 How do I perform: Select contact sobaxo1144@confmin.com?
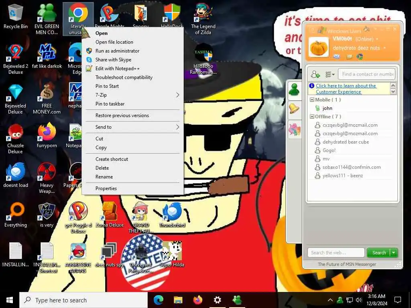351,167
